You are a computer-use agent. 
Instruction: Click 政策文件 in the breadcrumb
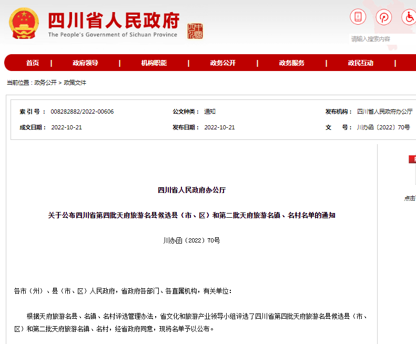point(75,83)
